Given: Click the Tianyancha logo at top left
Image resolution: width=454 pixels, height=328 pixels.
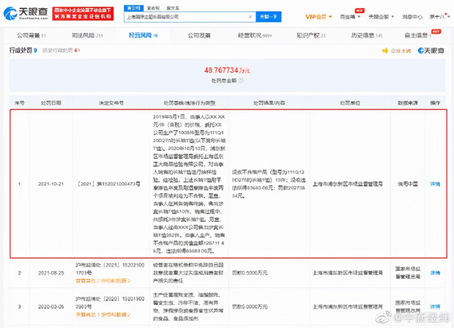Looking at the screenshot, I should pyautogui.click(x=26, y=13).
